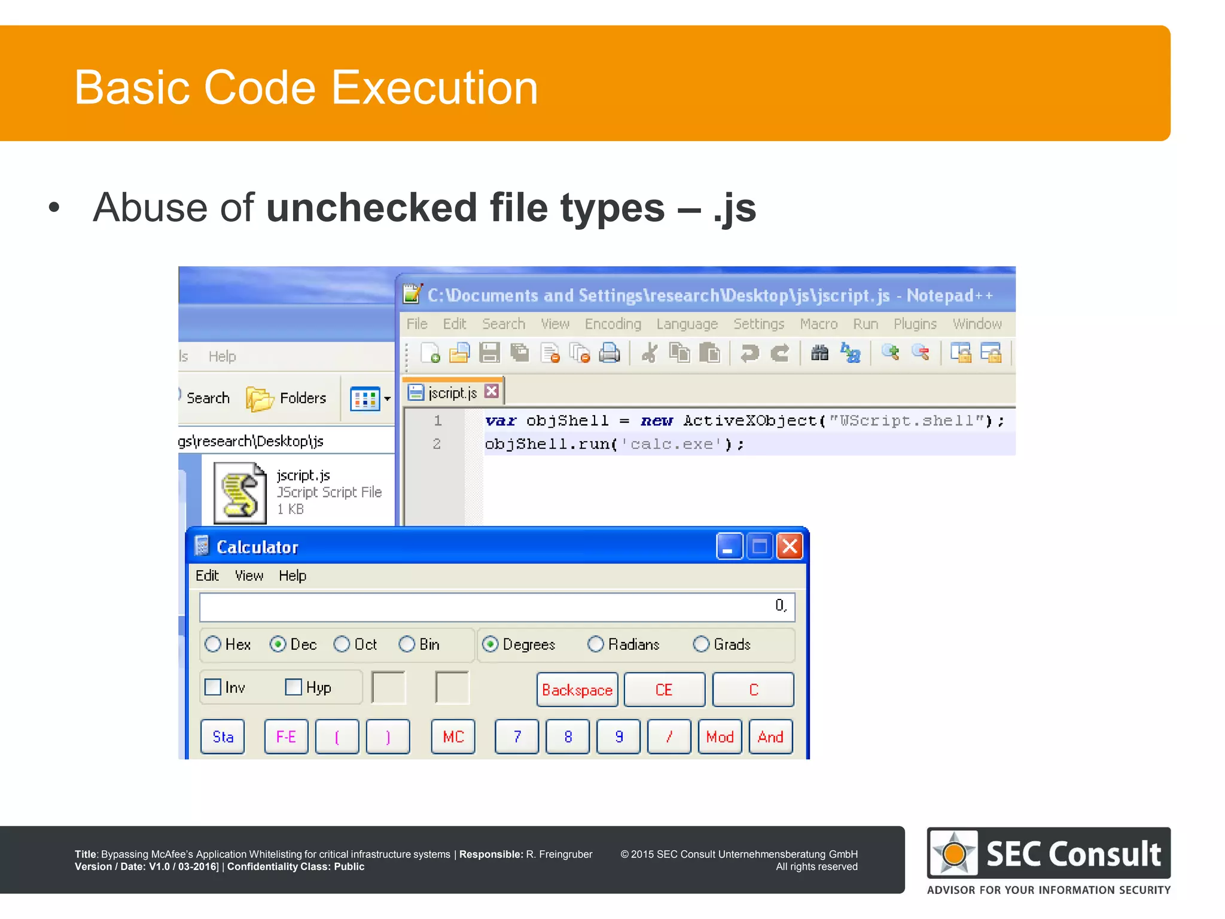Open the Calculator View menu
The image size is (1225, 919).
pyautogui.click(x=249, y=576)
